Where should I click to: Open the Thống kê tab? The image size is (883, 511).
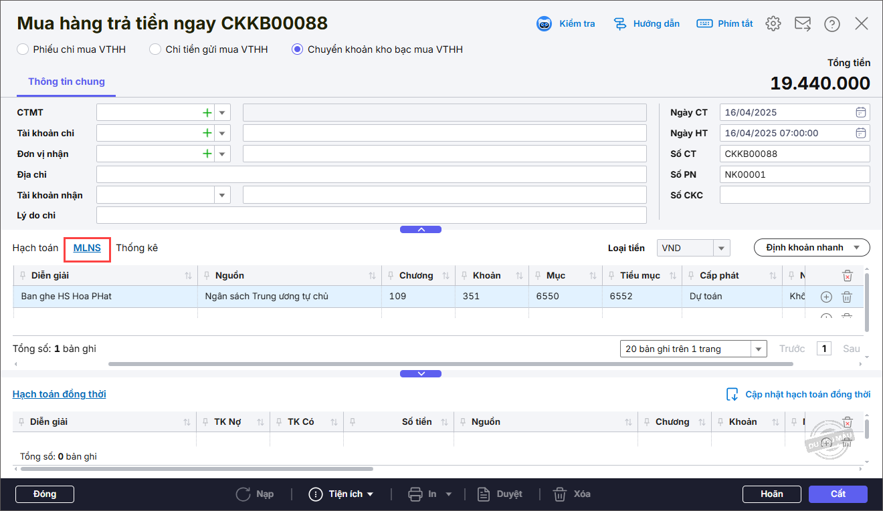[x=137, y=248]
